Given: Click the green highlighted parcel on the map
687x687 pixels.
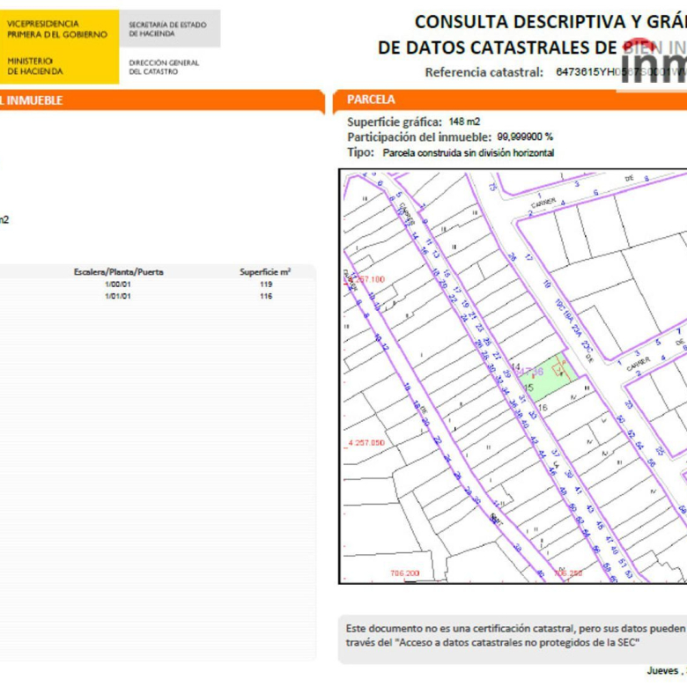Looking at the screenshot, I should (x=552, y=375).
